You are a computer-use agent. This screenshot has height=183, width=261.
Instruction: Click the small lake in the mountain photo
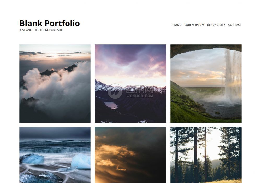(111, 105)
